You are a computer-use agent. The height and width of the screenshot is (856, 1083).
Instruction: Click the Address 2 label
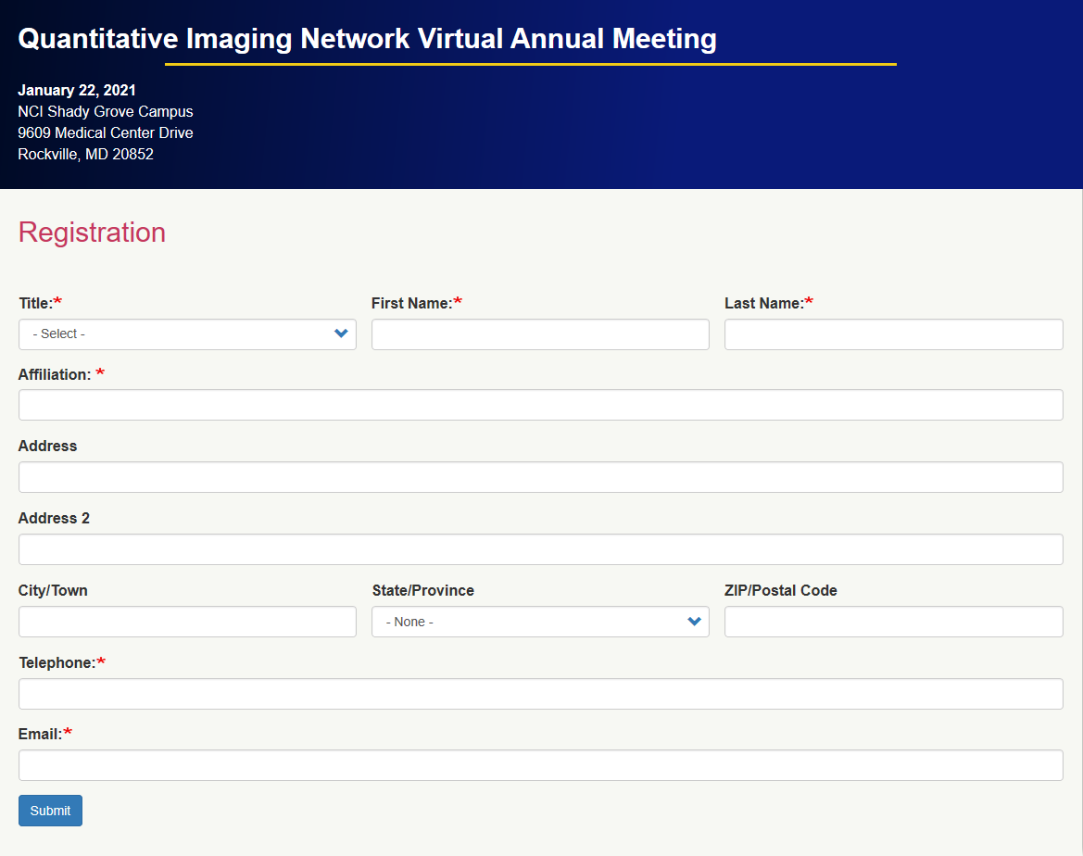(x=54, y=518)
